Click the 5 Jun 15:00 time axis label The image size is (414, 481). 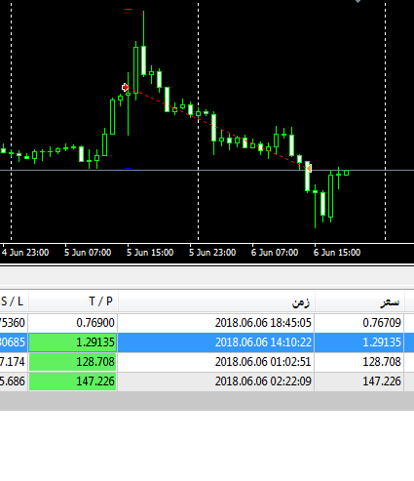point(150,253)
